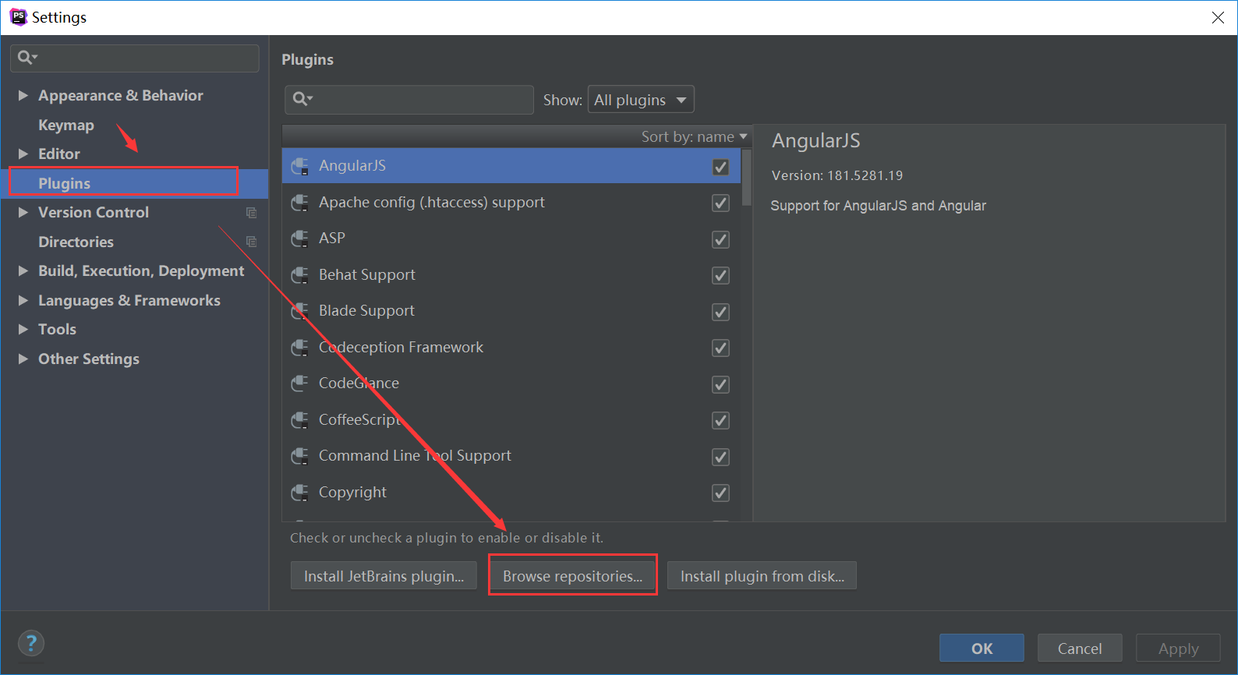1238x675 pixels.
Task: Click the Version Control project-level icon
Action: pos(251,213)
